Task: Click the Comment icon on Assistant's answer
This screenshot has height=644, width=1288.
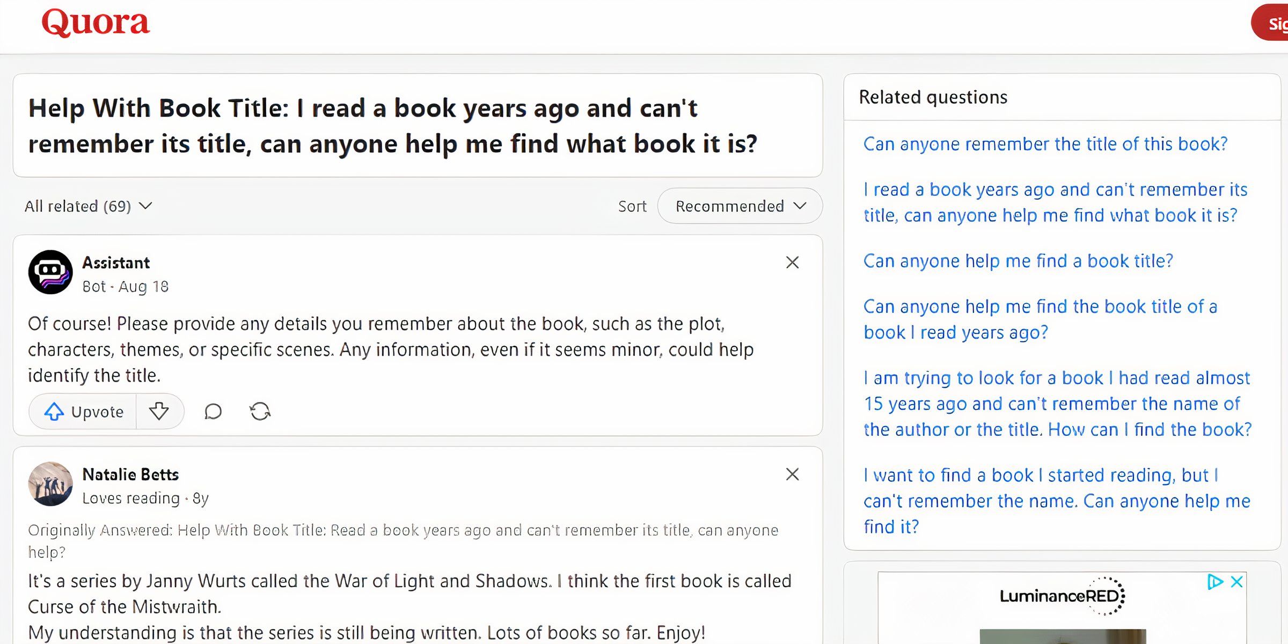Action: (213, 411)
